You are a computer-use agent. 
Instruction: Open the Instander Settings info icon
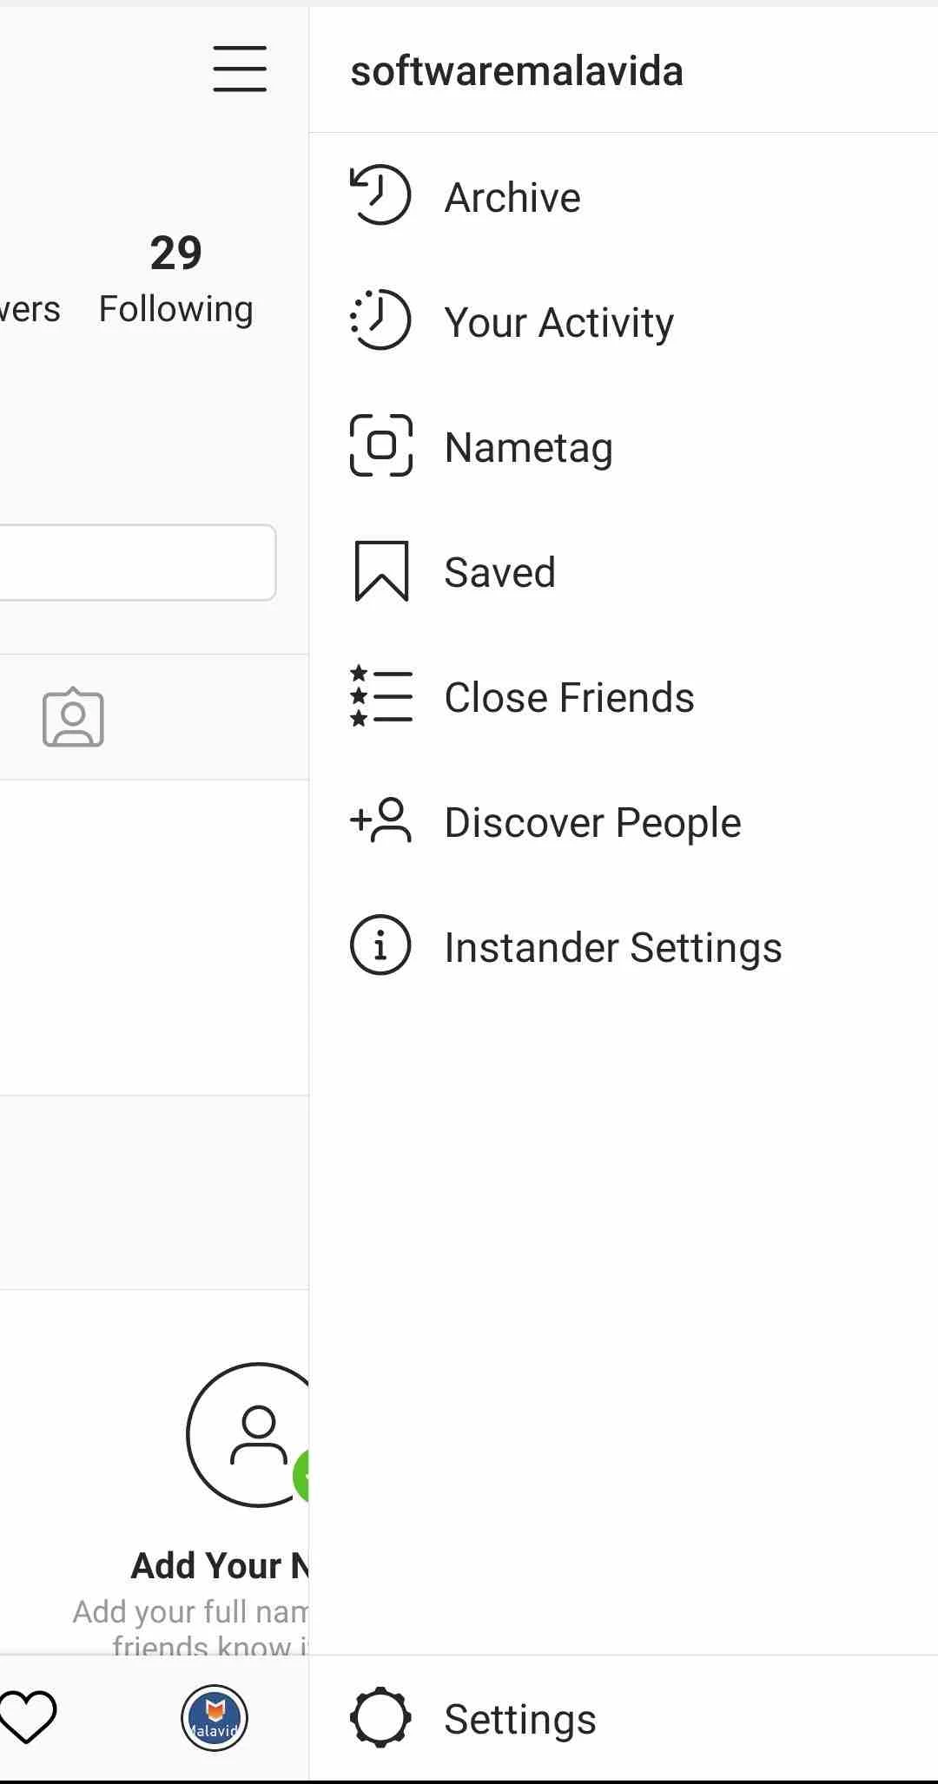coord(380,945)
